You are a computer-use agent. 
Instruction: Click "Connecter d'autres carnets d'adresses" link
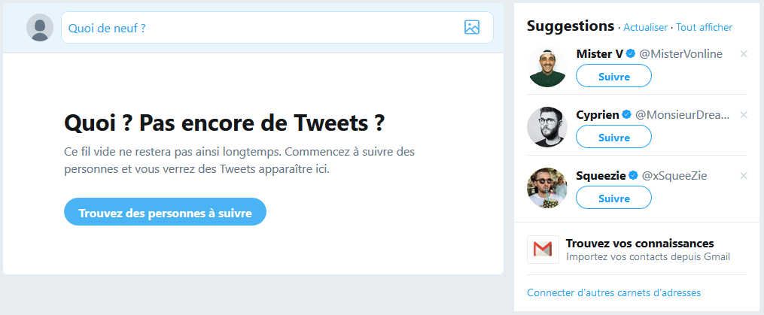pos(614,292)
